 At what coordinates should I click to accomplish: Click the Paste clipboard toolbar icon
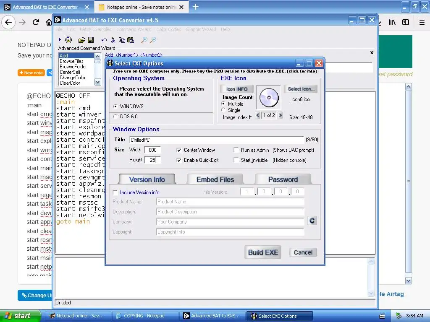point(131,40)
